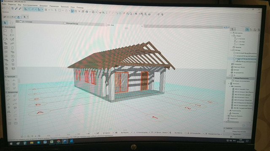This screenshot has height=151, width=270.
Task: Open the Guide Lines dropdown arrow
Action: pyautogui.click(x=29, y=9)
